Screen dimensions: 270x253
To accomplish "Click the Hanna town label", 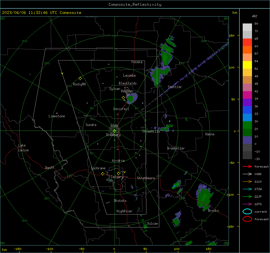I will (x=210, y=134).
